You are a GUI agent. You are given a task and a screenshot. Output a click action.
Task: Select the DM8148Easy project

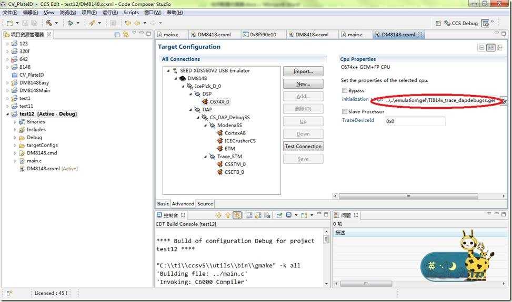[34, 83]
